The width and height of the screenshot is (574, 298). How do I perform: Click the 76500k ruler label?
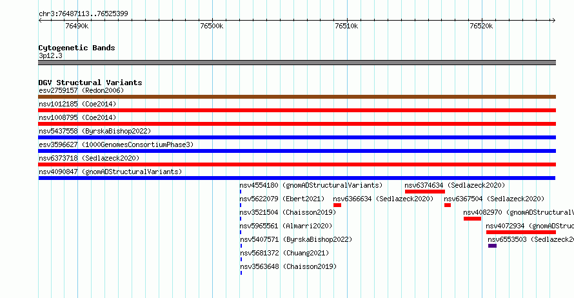click(x=212, y=26)
